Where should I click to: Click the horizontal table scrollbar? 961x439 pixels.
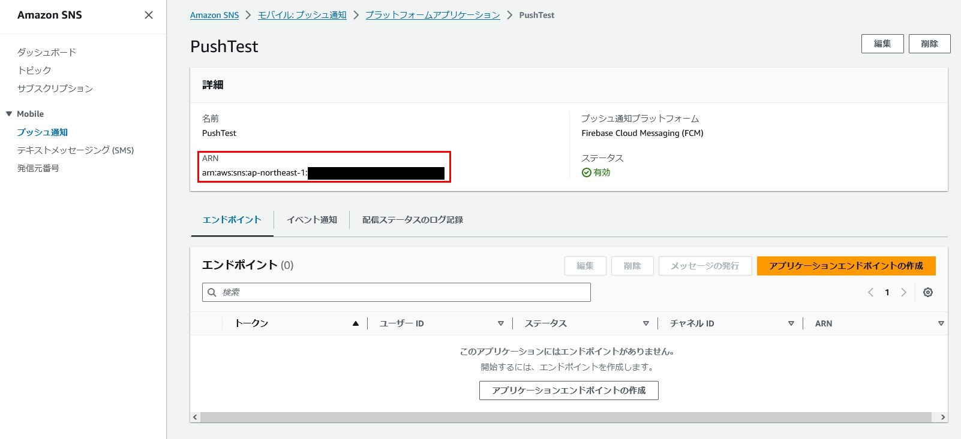pyautogui.click(x=566, y=417)
